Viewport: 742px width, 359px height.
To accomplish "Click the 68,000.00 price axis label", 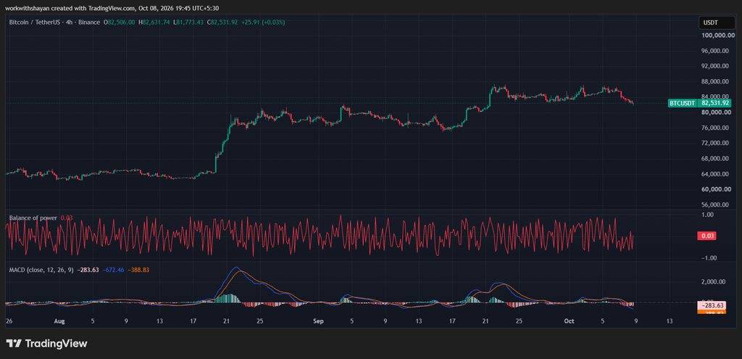I will coord(717,159).
